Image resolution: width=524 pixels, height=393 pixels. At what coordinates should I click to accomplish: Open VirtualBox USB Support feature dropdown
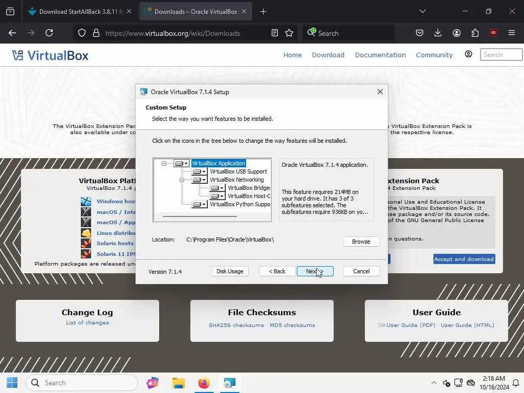(199, 171)
